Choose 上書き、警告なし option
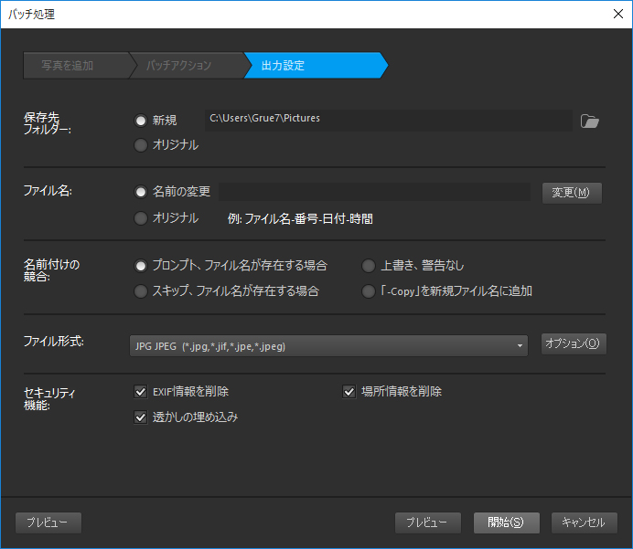This screenshot has width=633, height=549. point(368,266)
